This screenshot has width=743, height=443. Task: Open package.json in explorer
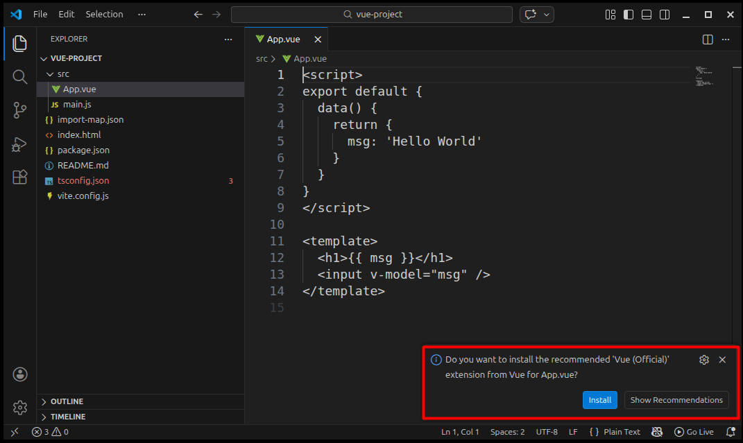pyautogui.click(x=140, y=150)
